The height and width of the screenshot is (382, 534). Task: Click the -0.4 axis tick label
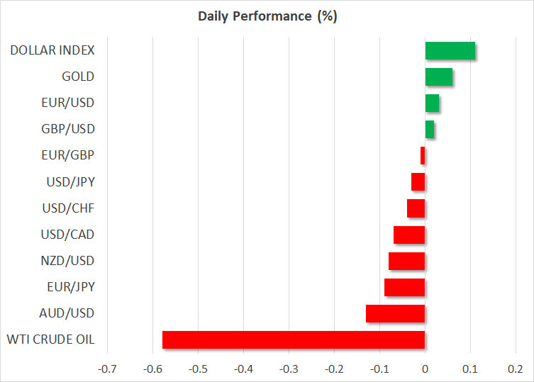coord(243,369)
